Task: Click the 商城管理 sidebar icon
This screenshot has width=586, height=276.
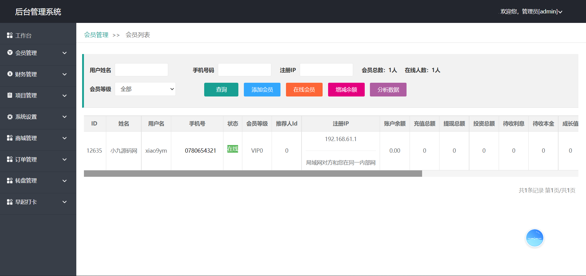Action: click(x=10, y=138)
